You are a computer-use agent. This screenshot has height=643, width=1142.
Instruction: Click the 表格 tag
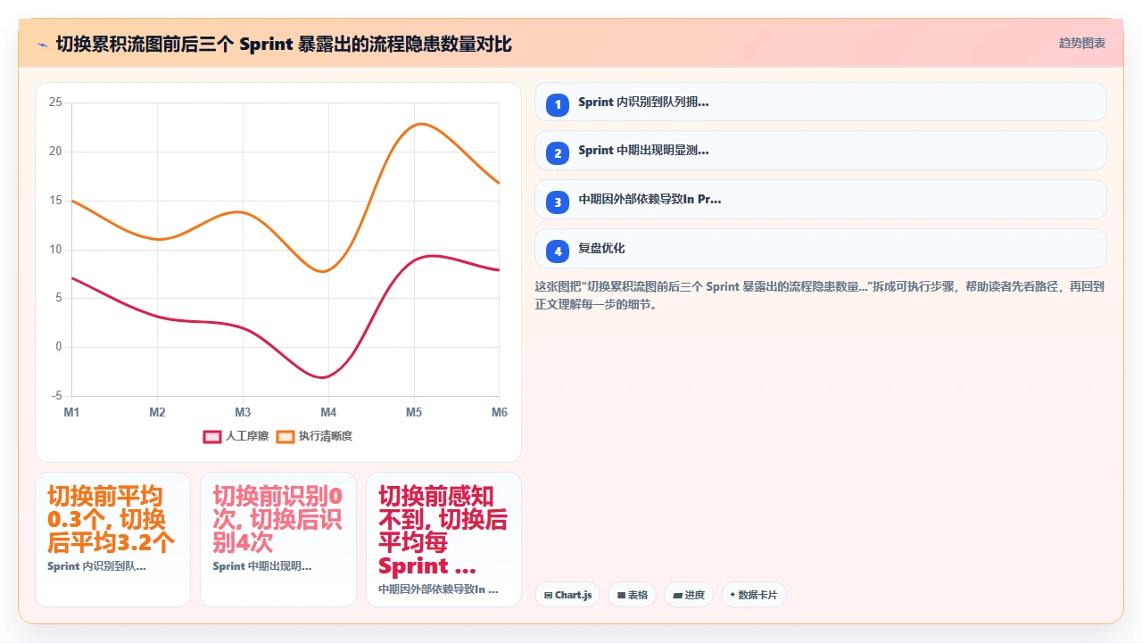(632, 595)
